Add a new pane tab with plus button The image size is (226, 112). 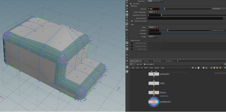[x=178, y=61]
